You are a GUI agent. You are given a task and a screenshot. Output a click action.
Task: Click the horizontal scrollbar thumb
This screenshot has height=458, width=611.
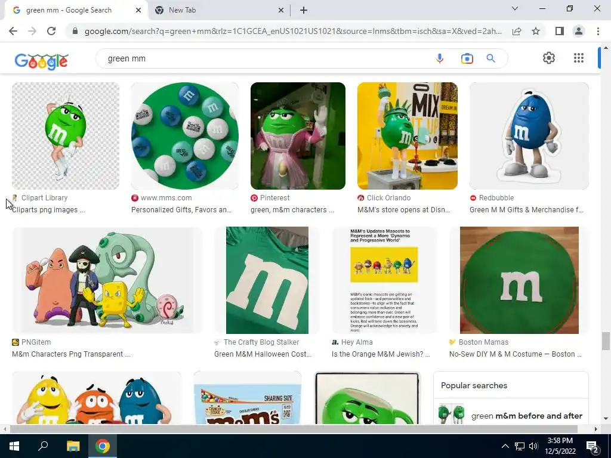pyautogui.click(x=294, y=429)
